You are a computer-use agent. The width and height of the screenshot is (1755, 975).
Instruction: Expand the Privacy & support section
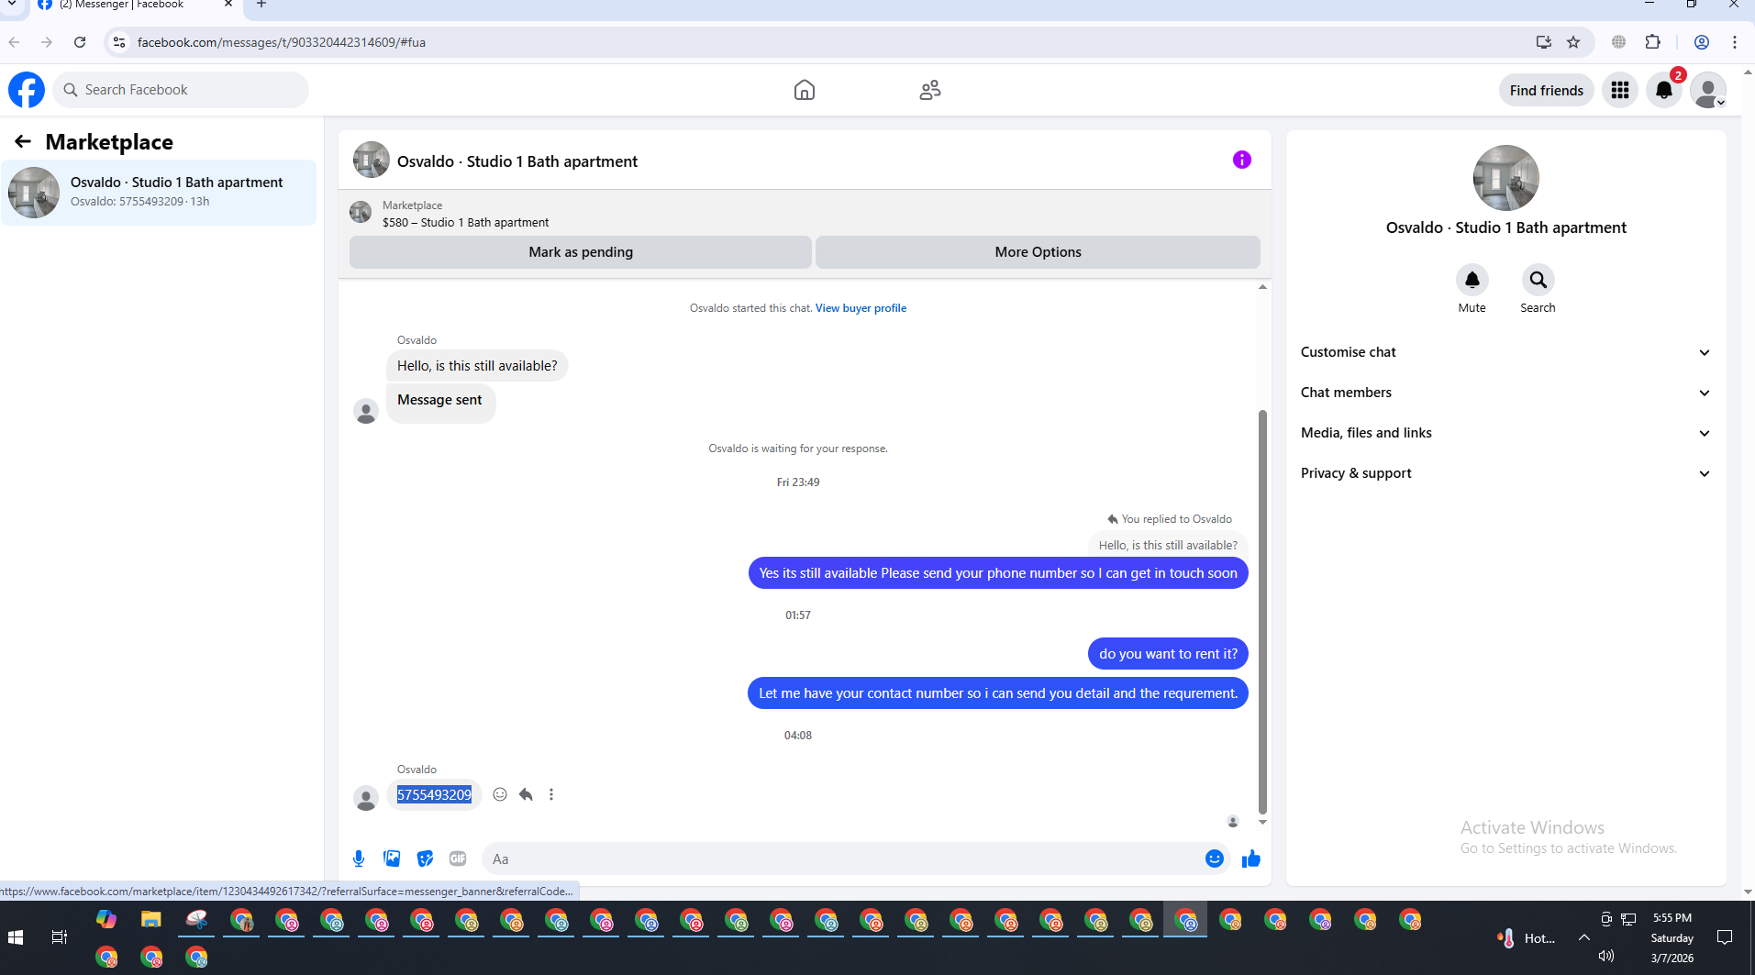(x=1505, y=473)
